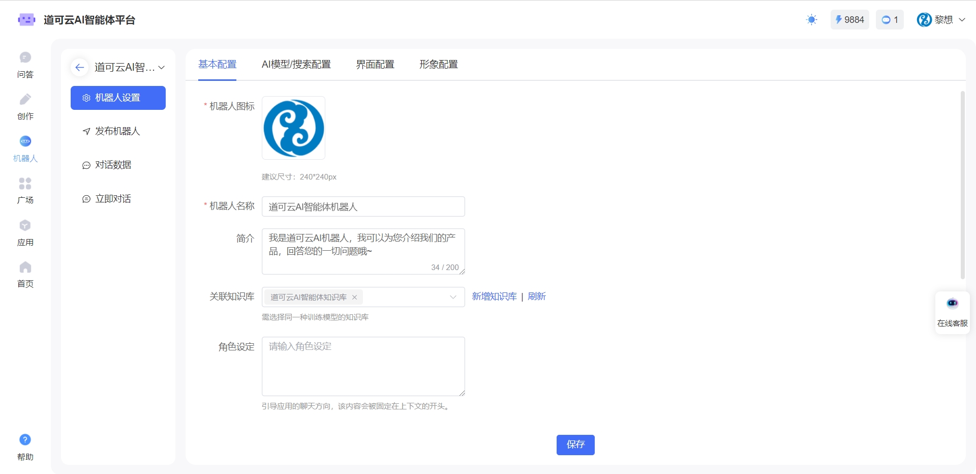
Task: Expand the 关联知识库 dropdown
Action: tap(453, 298)
